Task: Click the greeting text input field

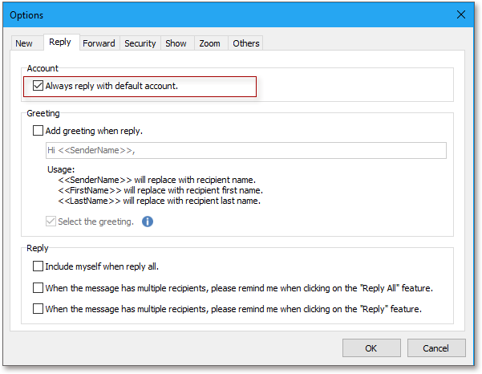Action: [246, 150]
